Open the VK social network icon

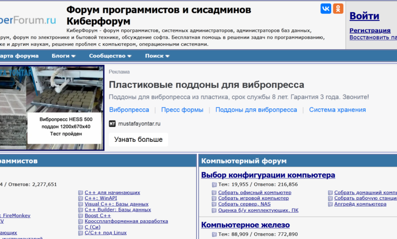(326, 9)
